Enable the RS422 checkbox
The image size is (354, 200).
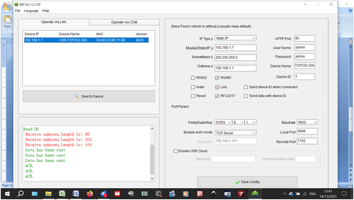pyautogui.click(x=193, y=78)
